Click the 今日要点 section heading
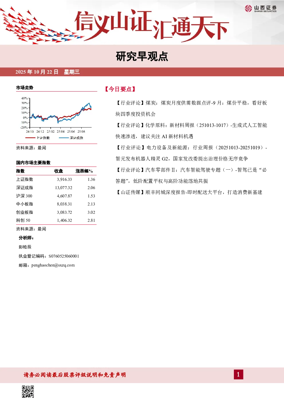 [x=120, y=89]
